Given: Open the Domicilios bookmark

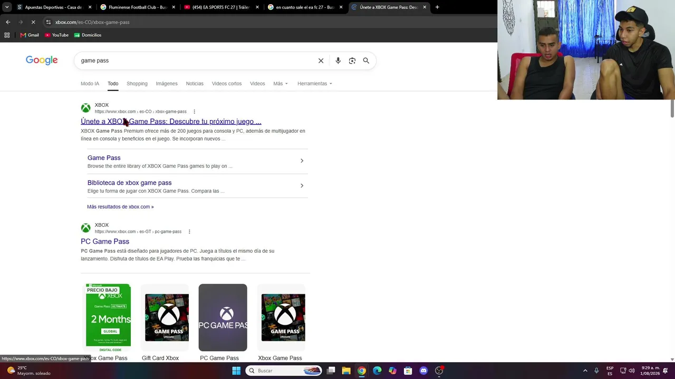Looking at the screenshot, I should 88,35.
